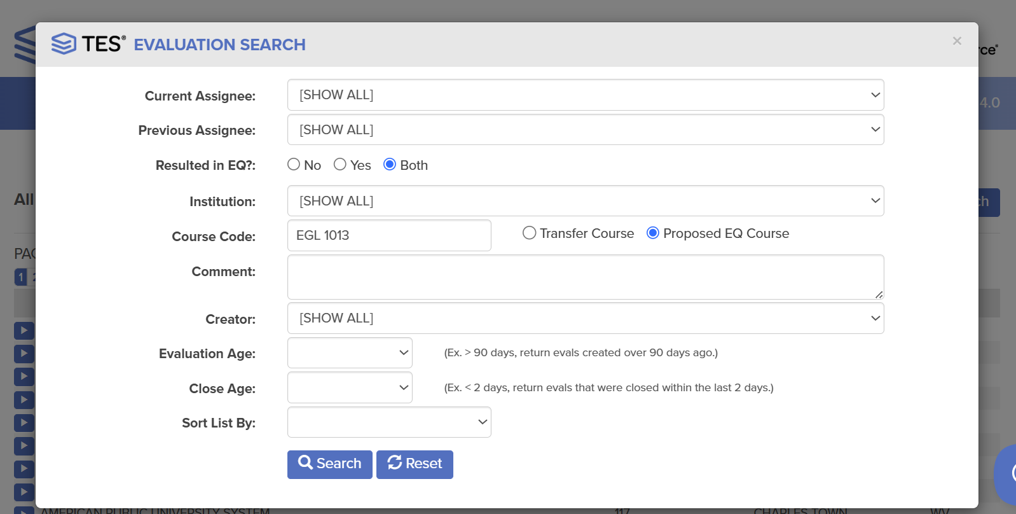The height and width of the screenshot is (514, 1016).
Task: Click the top play arrow icon at left edge
Action: 24,330
